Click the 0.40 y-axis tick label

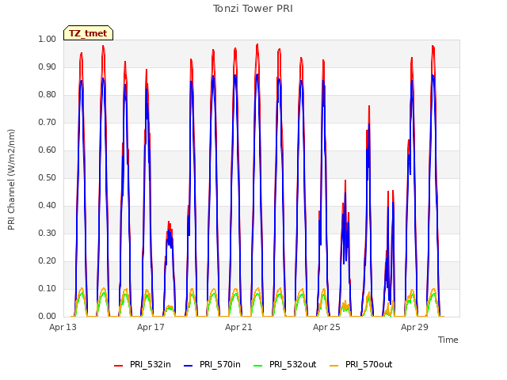48,206
